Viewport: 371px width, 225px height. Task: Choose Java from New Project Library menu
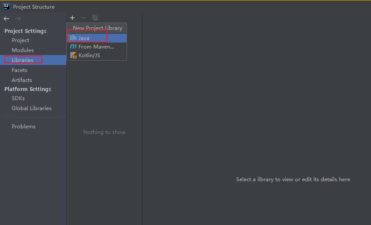coord(97,38)
